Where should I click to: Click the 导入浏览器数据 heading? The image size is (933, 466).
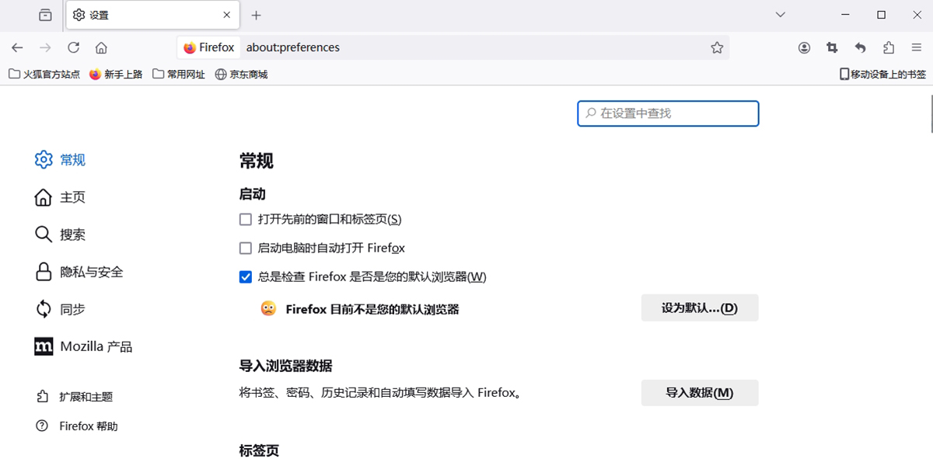tap(286, 366)
